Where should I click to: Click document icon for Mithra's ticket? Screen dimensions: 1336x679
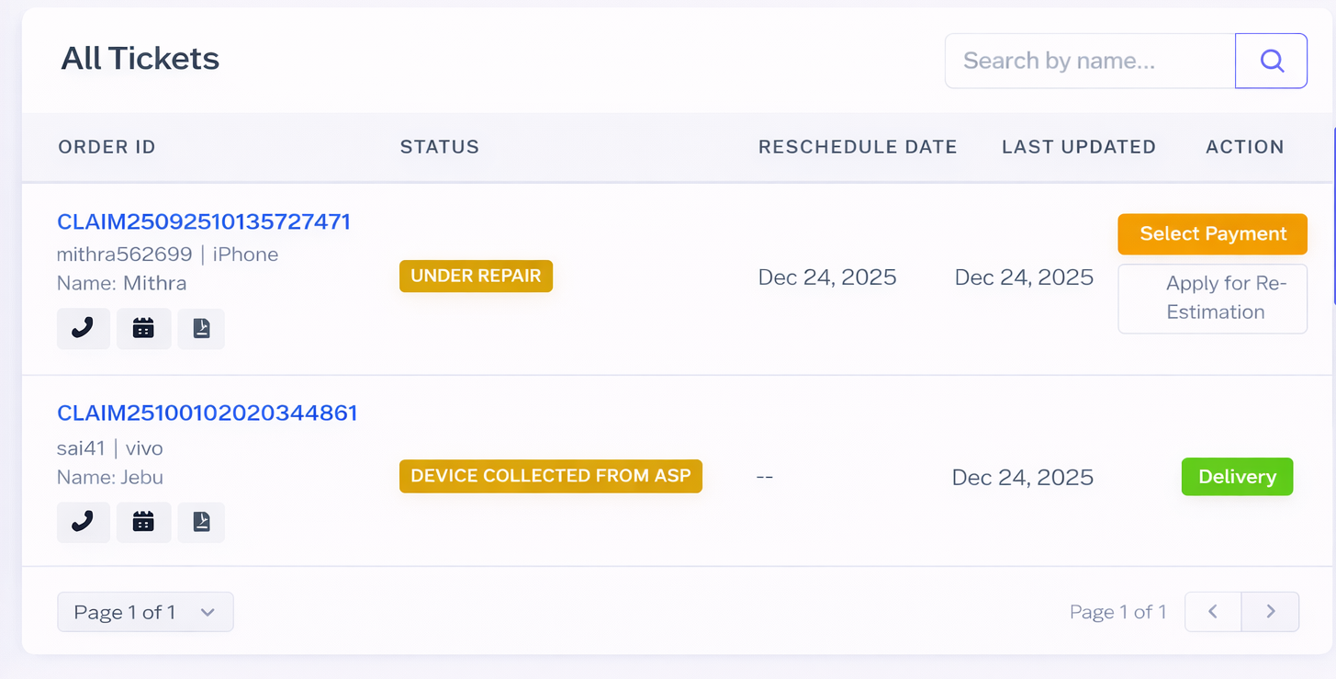201,328
